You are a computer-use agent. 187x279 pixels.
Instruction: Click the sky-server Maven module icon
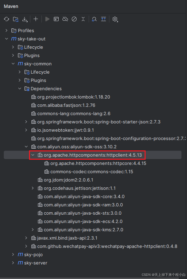tap(20, 263)
